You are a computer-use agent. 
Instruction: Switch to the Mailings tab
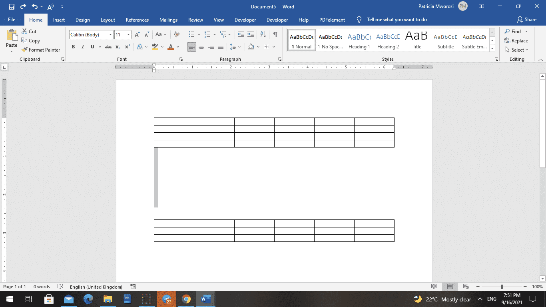(x=168, y=20)
